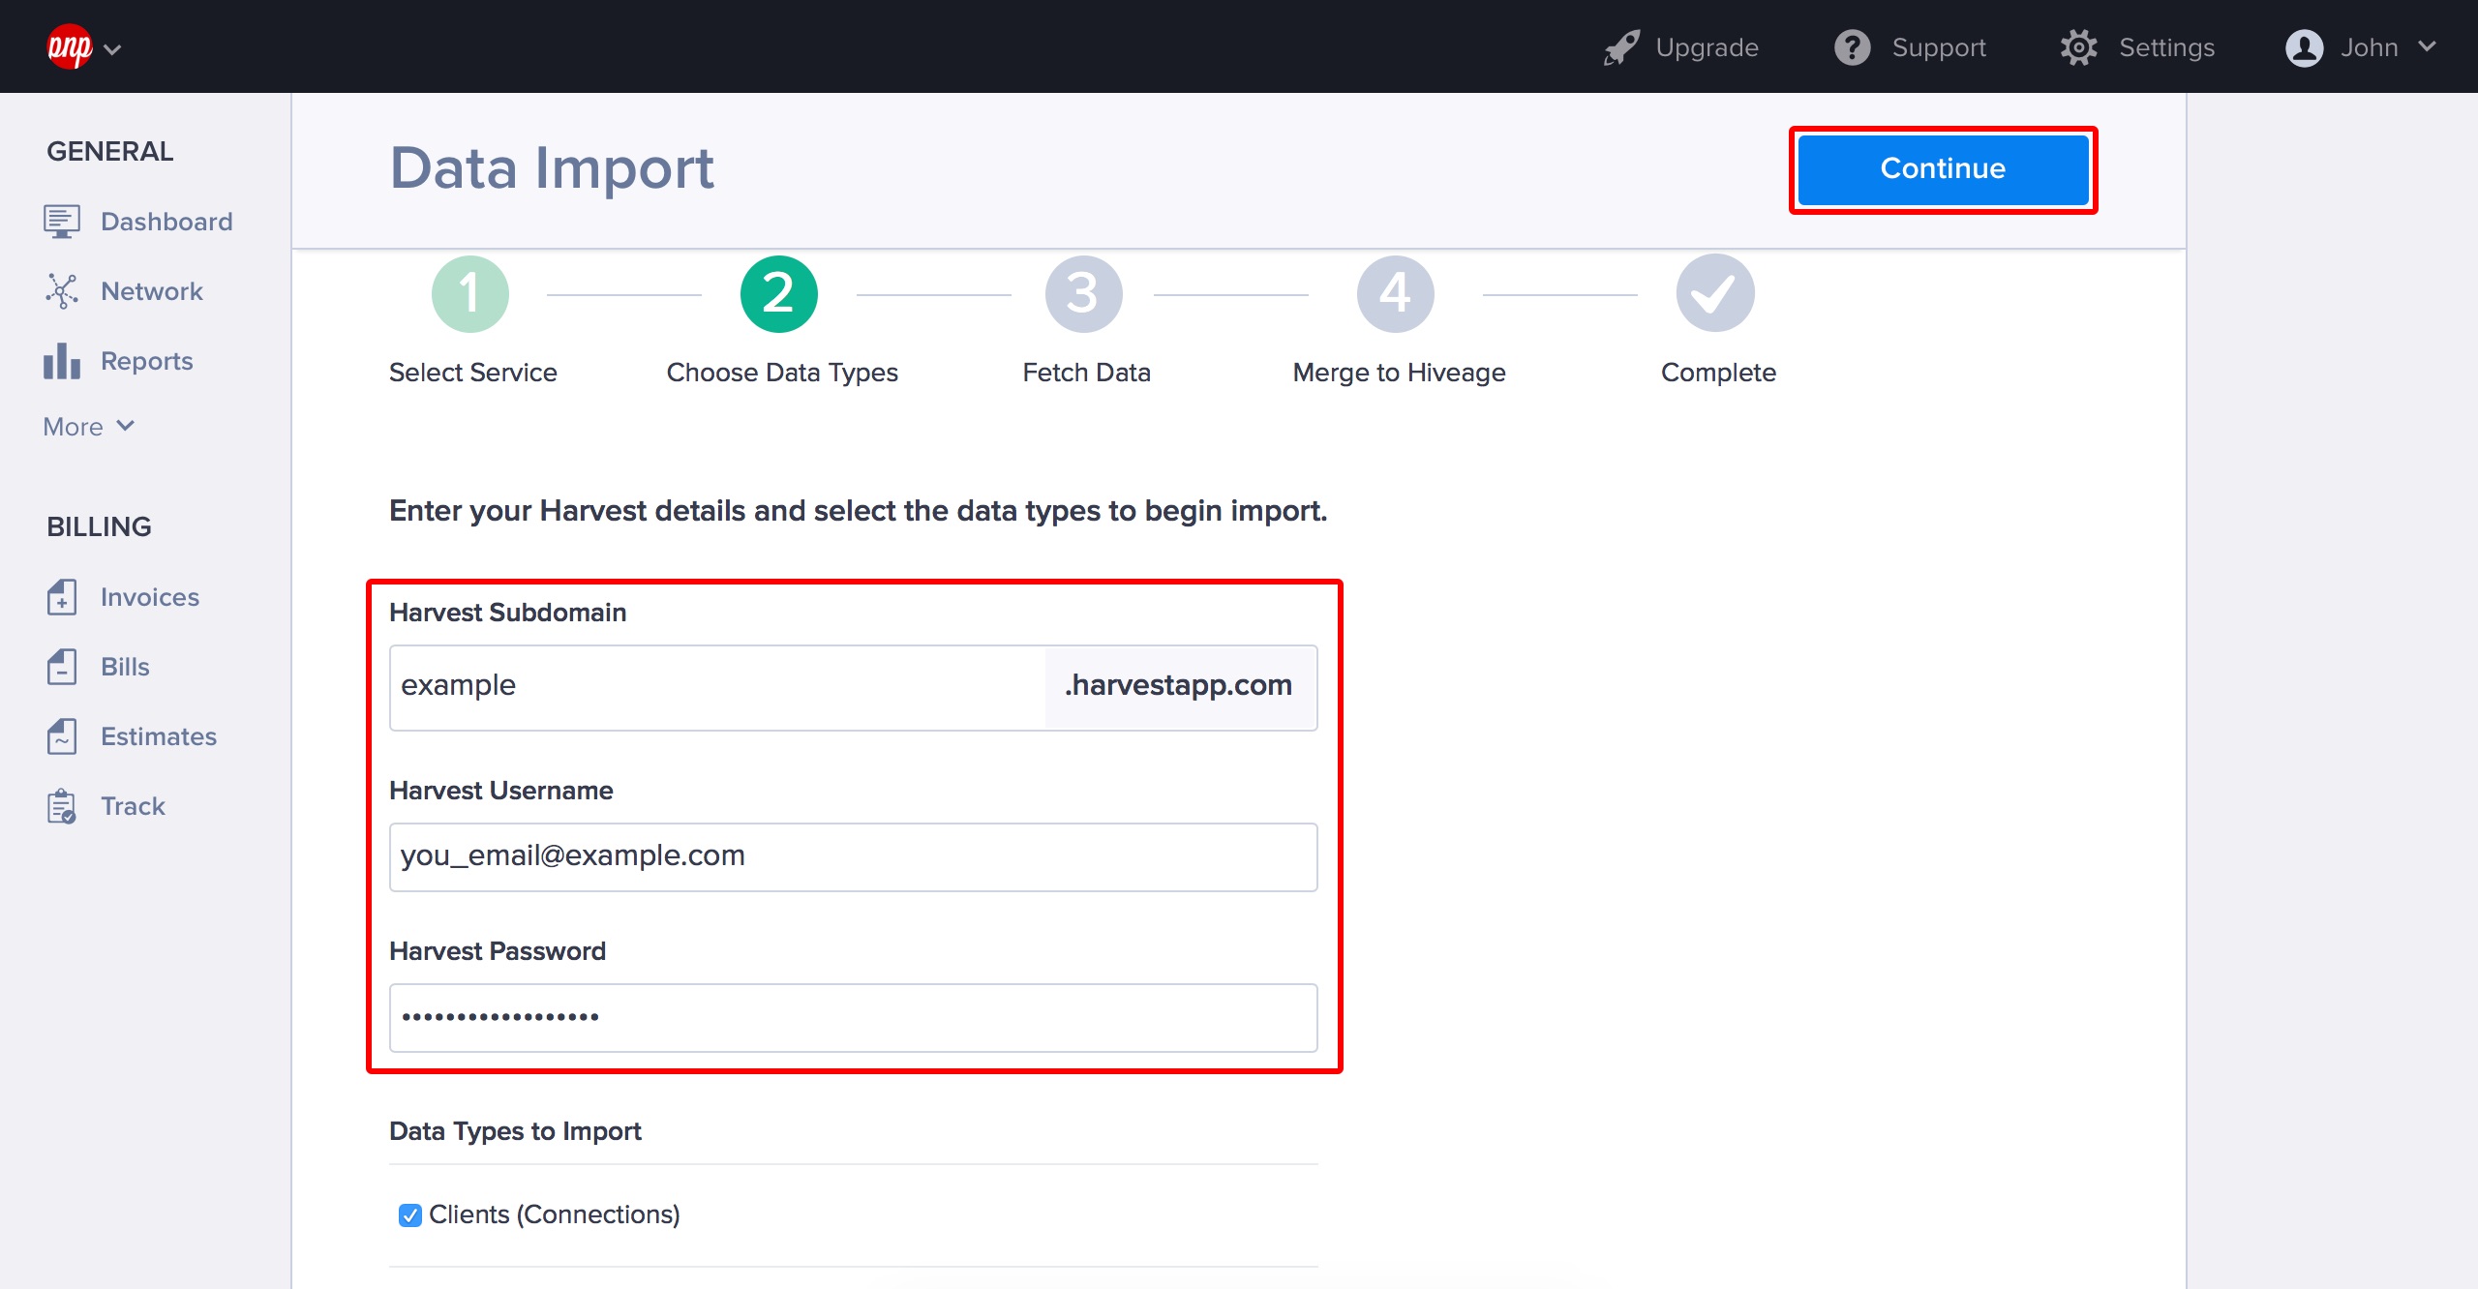Image resolution: width=2478 pixels, height=1289 pixels.
Task: Click into the Harvest Password field
Action: [x=852, y=1017]
